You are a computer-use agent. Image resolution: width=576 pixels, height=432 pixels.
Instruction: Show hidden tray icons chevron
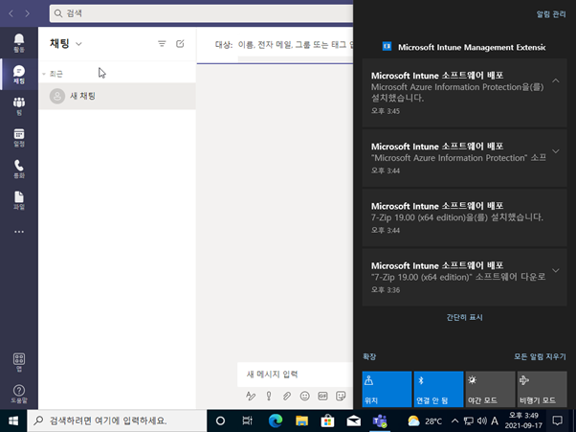click(x=454, y=421)
